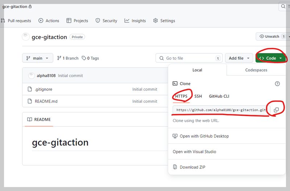Click the Actions play circle icon
This screenshot has height=191, width=290.
41,21
